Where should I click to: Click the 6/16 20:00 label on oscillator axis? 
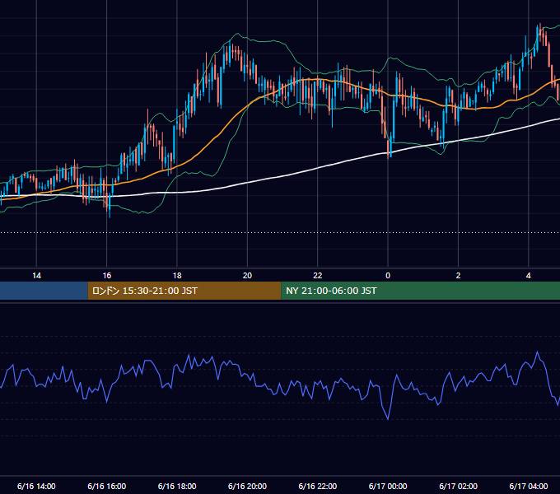[x=247, y=486]
